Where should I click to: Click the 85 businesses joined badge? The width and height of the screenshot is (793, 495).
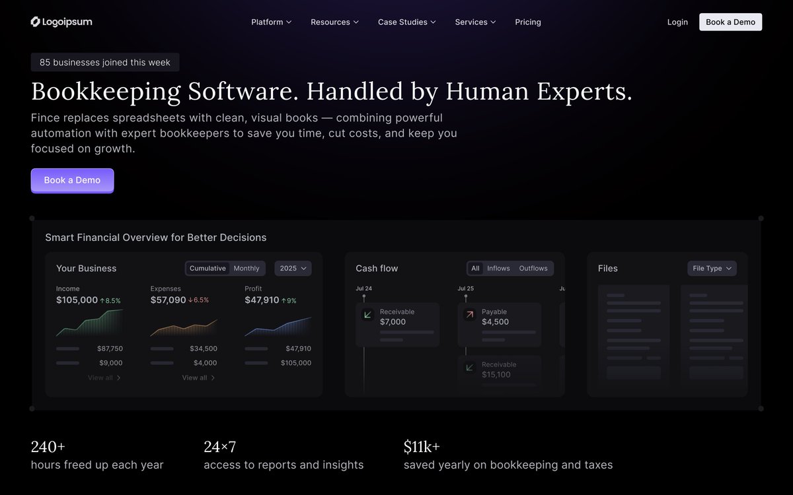coord(105,62)
